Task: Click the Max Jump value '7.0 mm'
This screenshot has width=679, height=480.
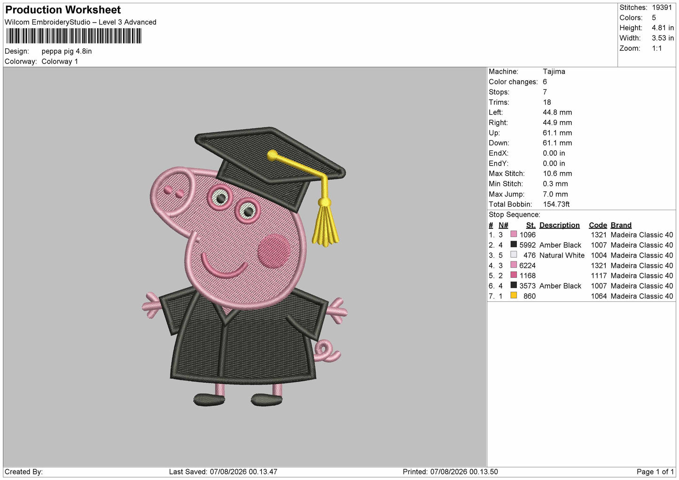Action: [555, 194]
